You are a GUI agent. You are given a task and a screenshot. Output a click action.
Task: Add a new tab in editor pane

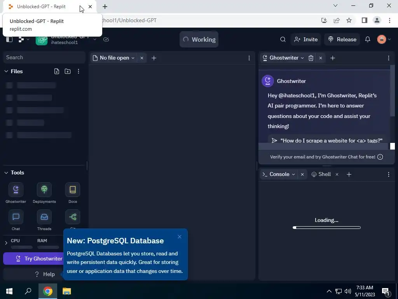point(154,58)
